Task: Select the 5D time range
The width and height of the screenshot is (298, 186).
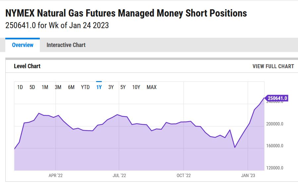Action: (x=32, y=87)
